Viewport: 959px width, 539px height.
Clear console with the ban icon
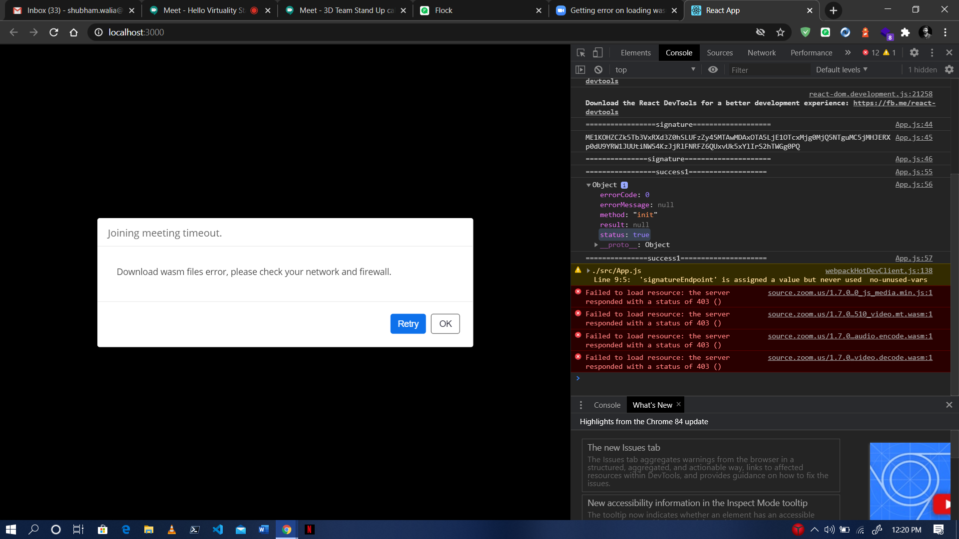598,70
